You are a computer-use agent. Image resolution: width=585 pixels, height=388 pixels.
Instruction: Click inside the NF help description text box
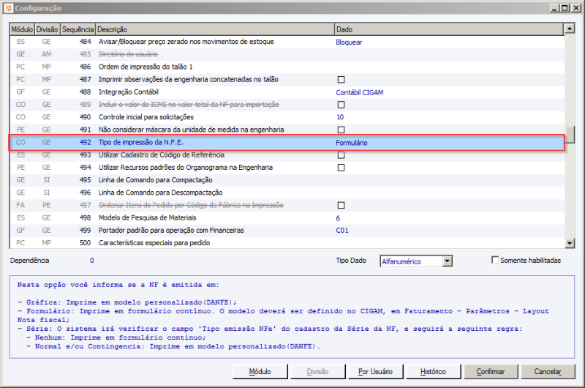point(292,317)
